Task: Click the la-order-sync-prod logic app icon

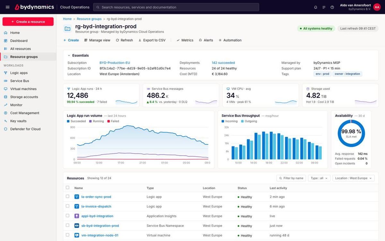Action: (77, 197)
